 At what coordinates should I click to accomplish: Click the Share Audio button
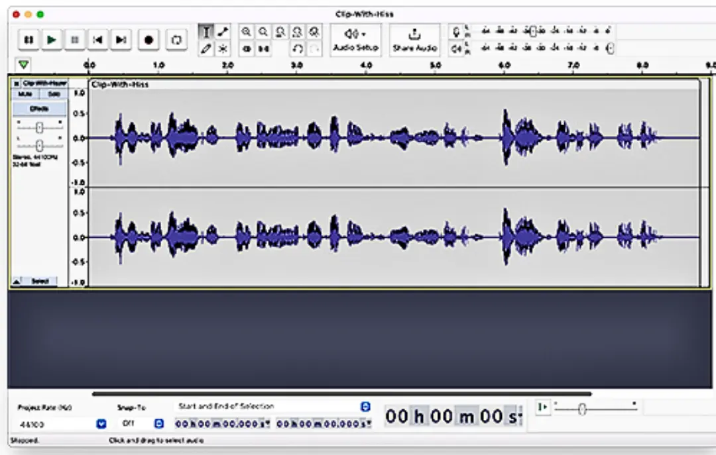414,40
